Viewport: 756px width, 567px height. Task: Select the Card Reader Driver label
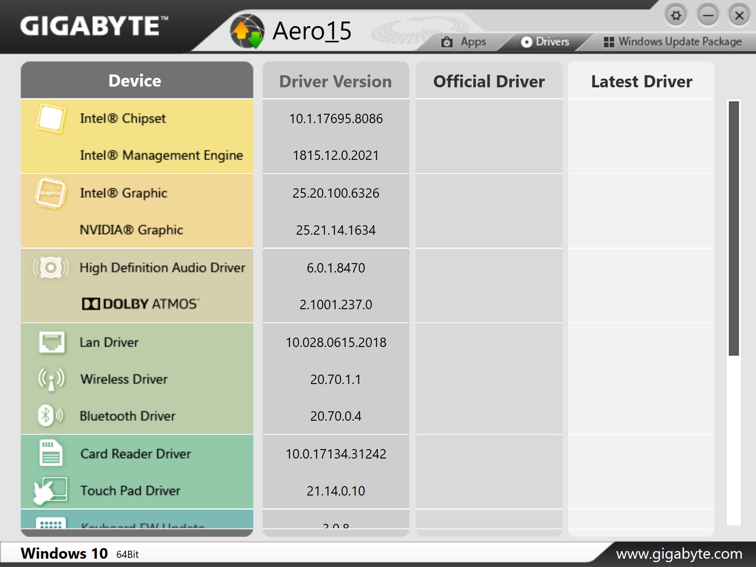[x=136, y=454]
